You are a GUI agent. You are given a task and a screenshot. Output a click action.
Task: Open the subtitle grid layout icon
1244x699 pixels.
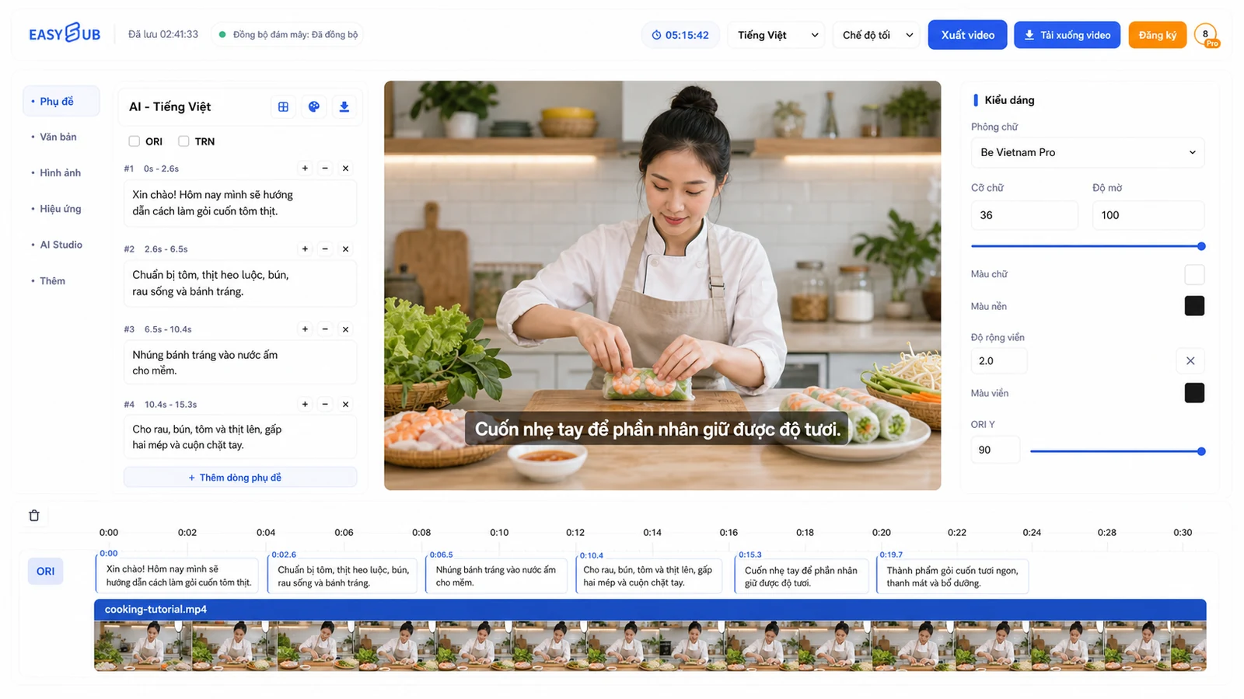[x=283, y=107]
